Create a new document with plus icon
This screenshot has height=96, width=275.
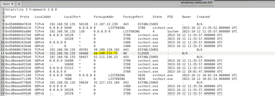pyautogui.click(x=19, y=4)
